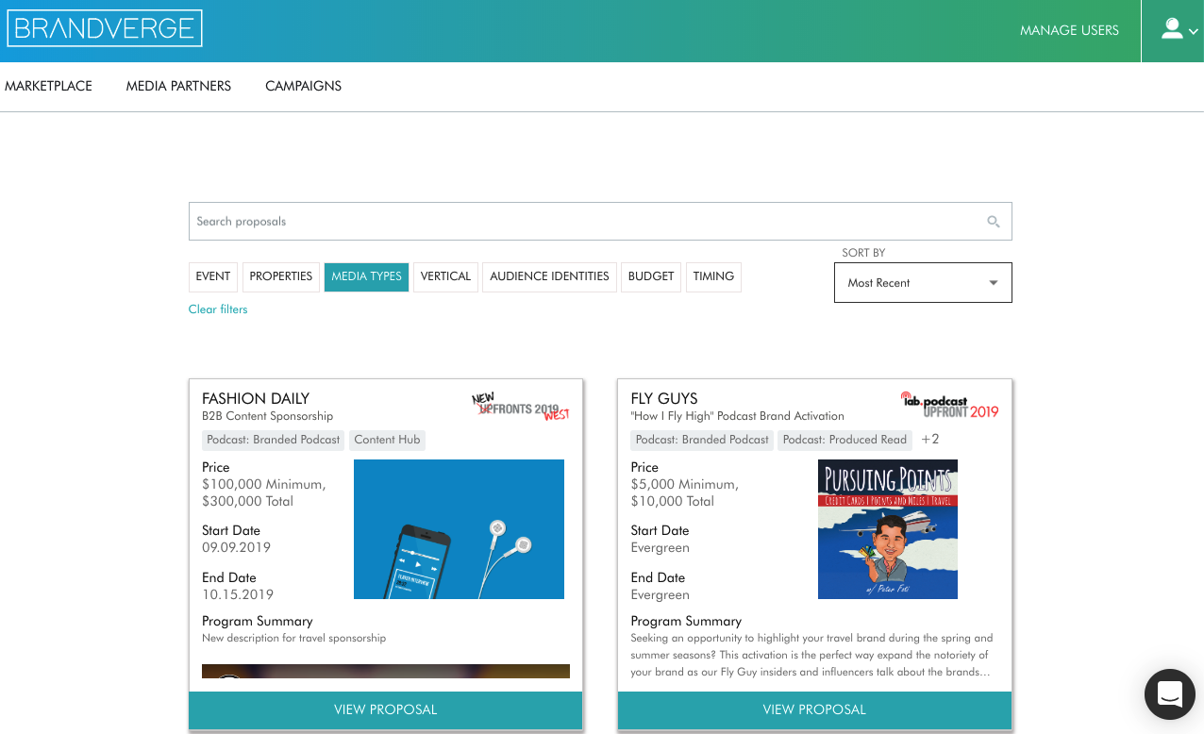Click the Brandverge logo
Screen dimensions: 1204x734
105,29
